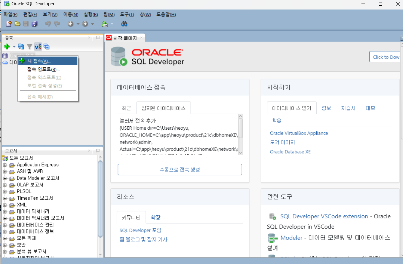
Task: Open the 보기(V) menu
Action: (50, 15)
